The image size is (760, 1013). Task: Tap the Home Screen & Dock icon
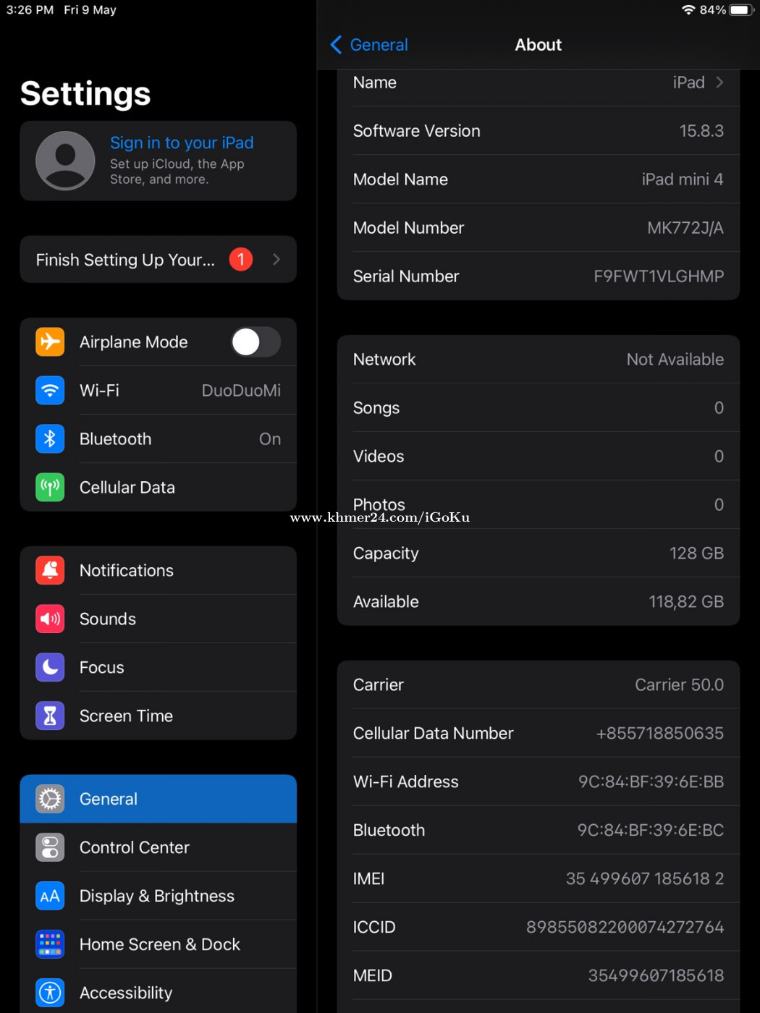click(50, 944)
